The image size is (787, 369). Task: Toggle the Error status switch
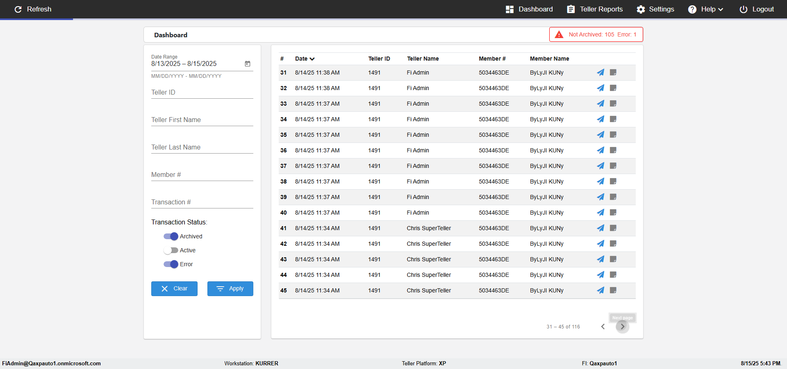click(x=171, y=264)
